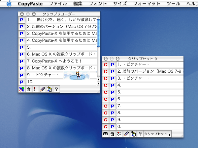Viewport: 198px width, 148px height.
Task: Click the list-options icon in クリップリコーダー toolbar
Action: [x=36, y=89]
